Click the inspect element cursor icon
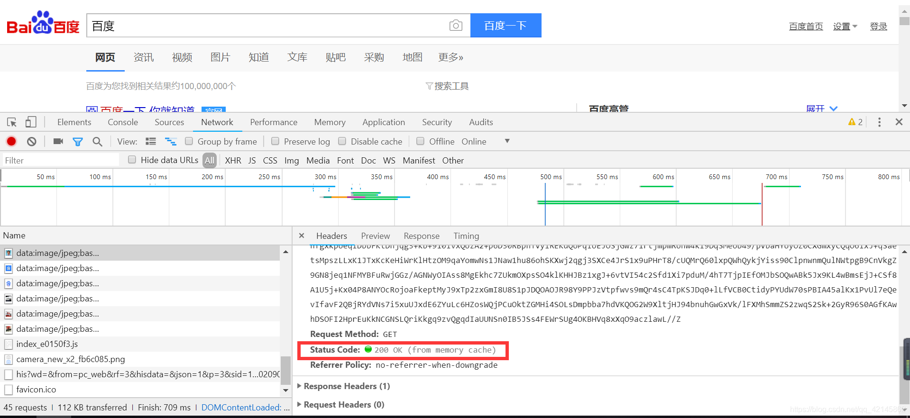This screenshot has width=910, height=418. 12,122
